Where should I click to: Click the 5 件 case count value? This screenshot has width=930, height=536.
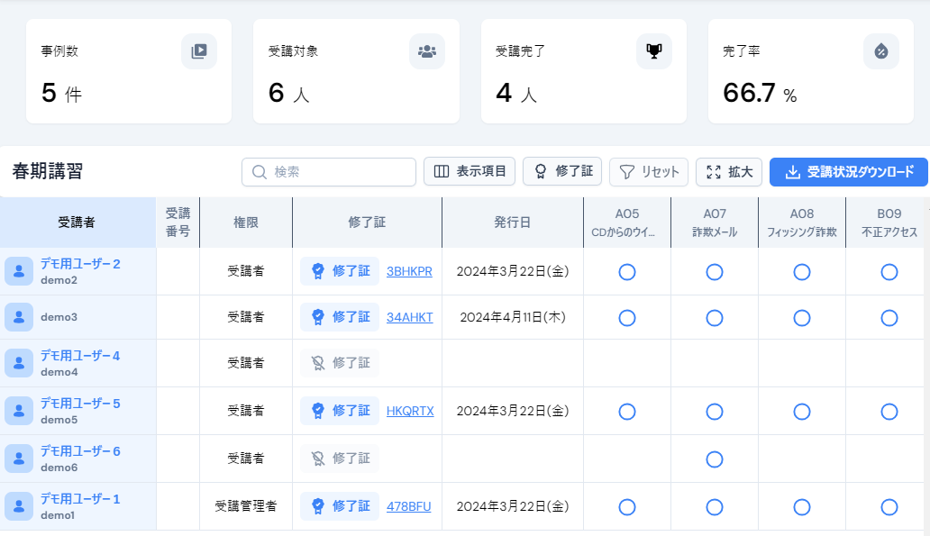pyautogui.click(x=61, y=93)
